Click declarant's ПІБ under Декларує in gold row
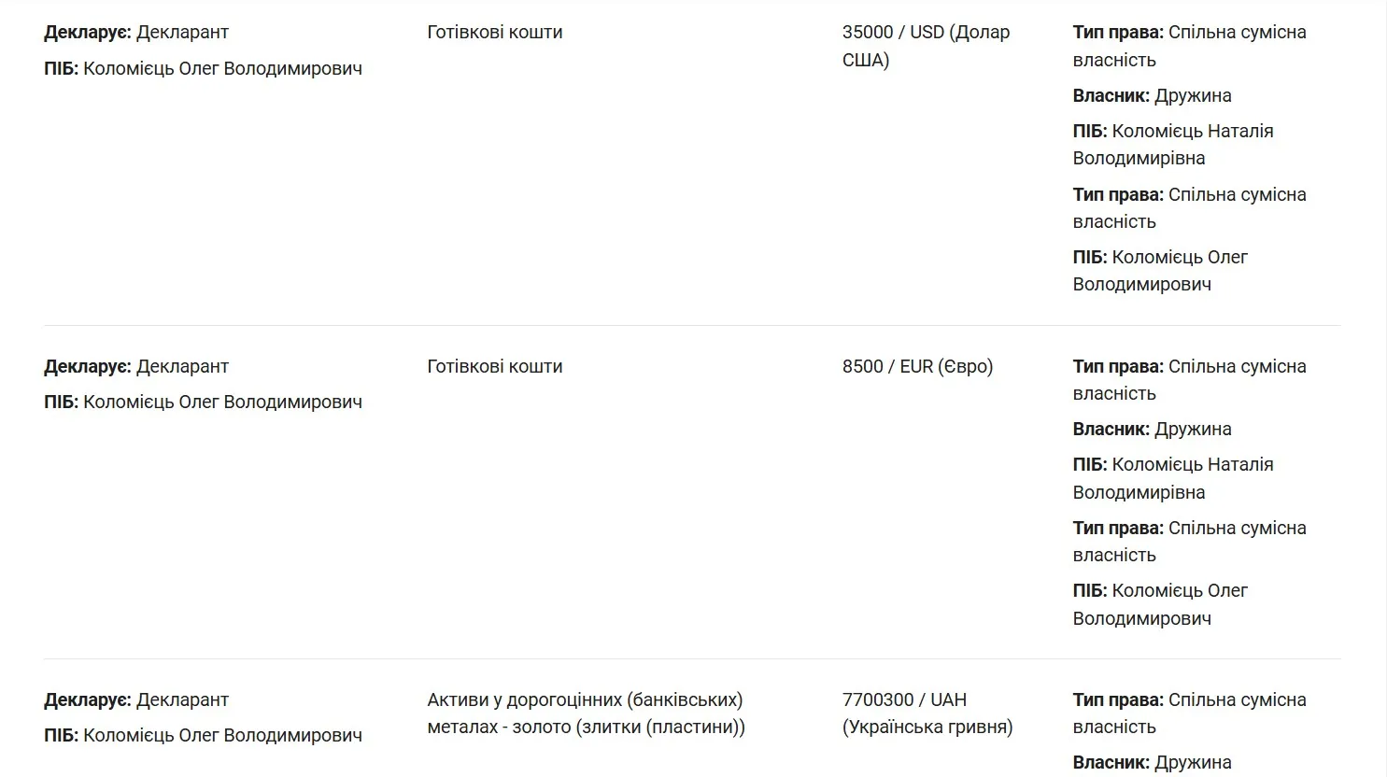The height and width of the screenshot is (777, 1387). (x=203, y=735)
